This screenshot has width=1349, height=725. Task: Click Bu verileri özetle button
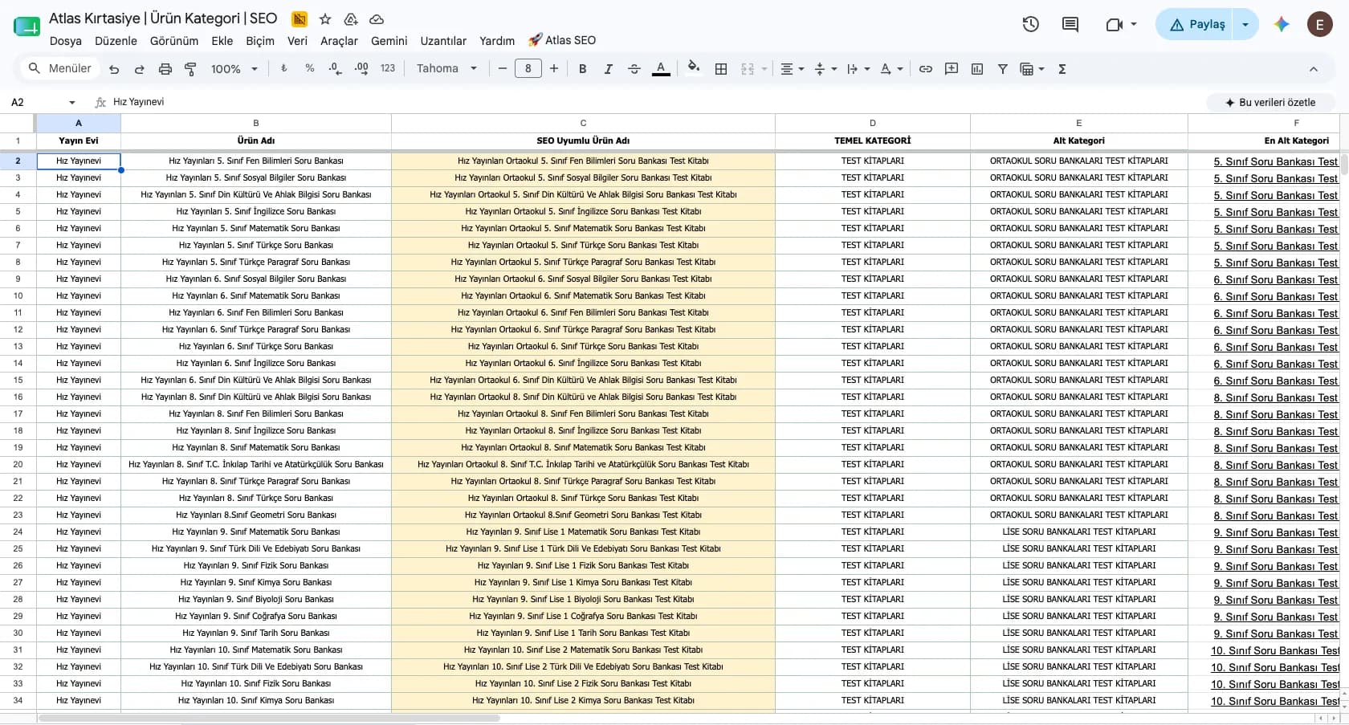tap(1270, 103)
